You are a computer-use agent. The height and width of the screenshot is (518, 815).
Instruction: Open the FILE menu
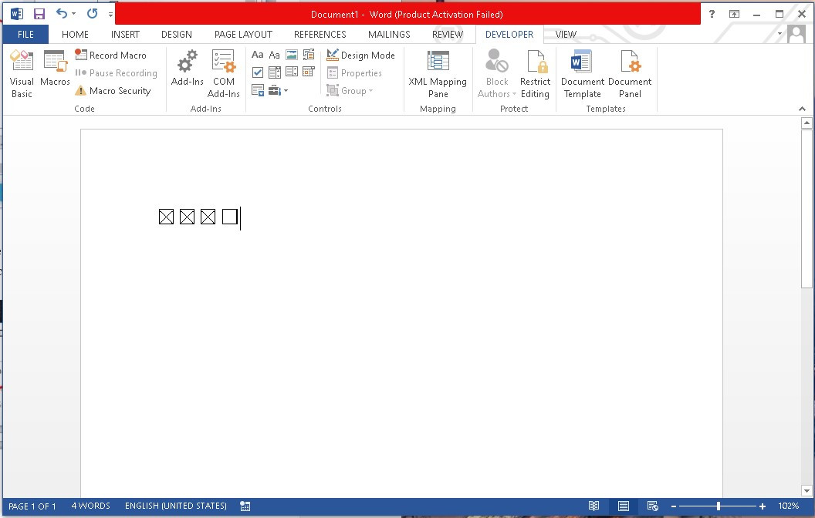pyautogui.click(x=25, y=34)
